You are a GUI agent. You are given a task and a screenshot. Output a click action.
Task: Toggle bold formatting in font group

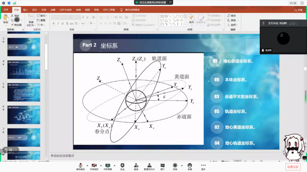54,23
